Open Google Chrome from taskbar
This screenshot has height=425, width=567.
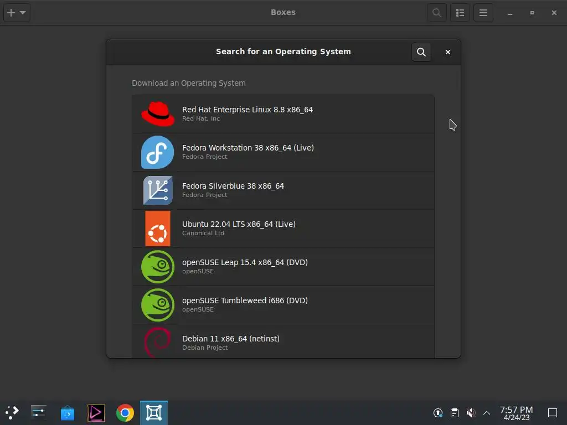click(x=125, y=412)
